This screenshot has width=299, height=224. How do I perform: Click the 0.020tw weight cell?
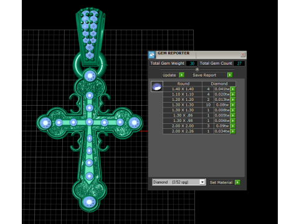(222, 95)
